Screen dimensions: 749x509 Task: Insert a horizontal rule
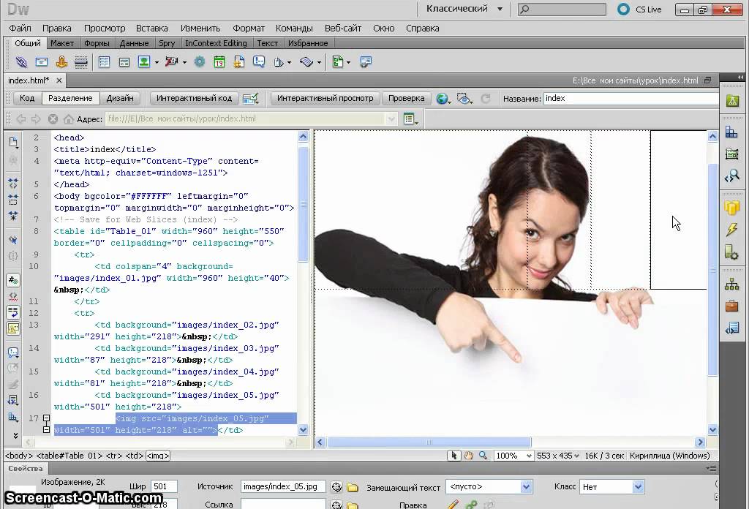(x=81, y=61)
